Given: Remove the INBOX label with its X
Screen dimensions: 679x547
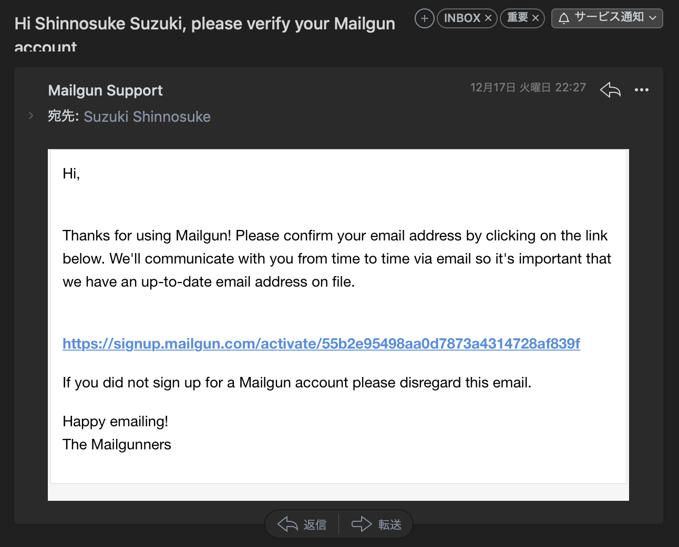Looking at the screenshot, I should point(488,18).
